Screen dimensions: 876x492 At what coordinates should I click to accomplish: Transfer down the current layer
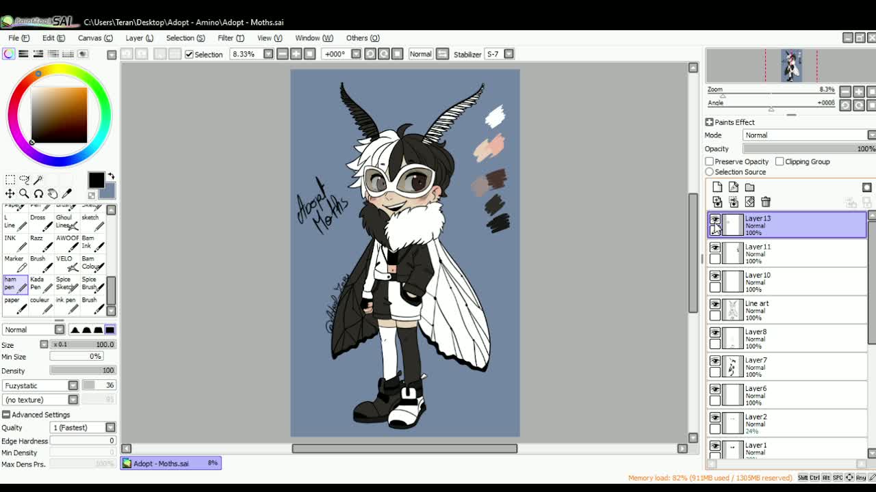click(x=717, y=202)
